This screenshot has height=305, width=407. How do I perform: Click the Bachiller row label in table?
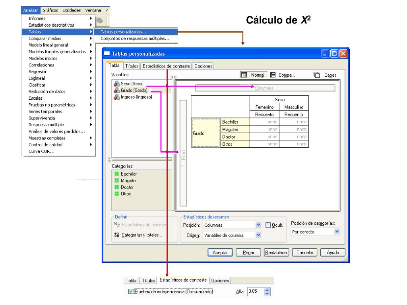pyautogui.click(x=235, y=122)
